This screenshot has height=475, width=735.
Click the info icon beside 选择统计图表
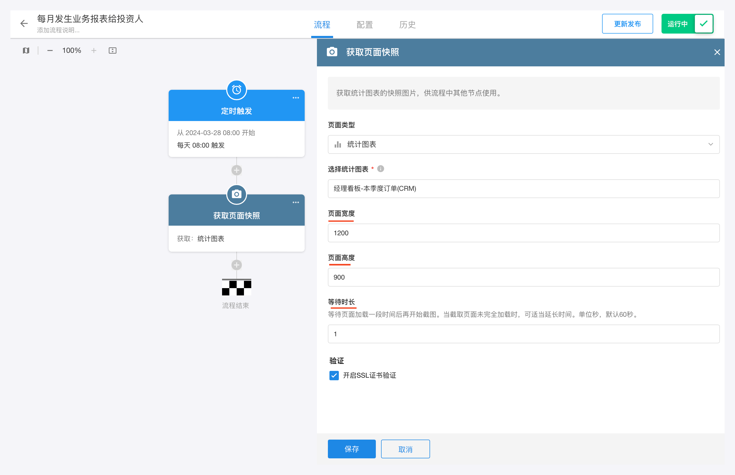[x=381, y=169]
